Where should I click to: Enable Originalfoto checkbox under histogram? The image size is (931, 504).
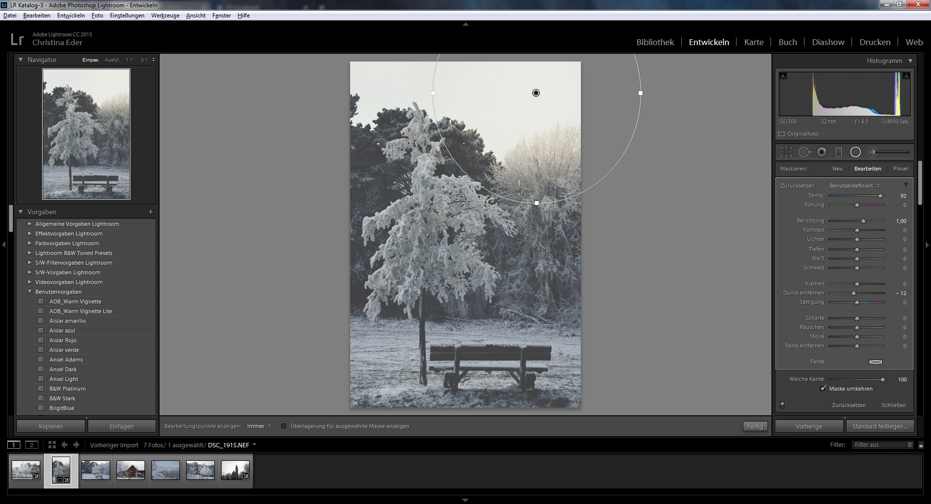[781, 134]
